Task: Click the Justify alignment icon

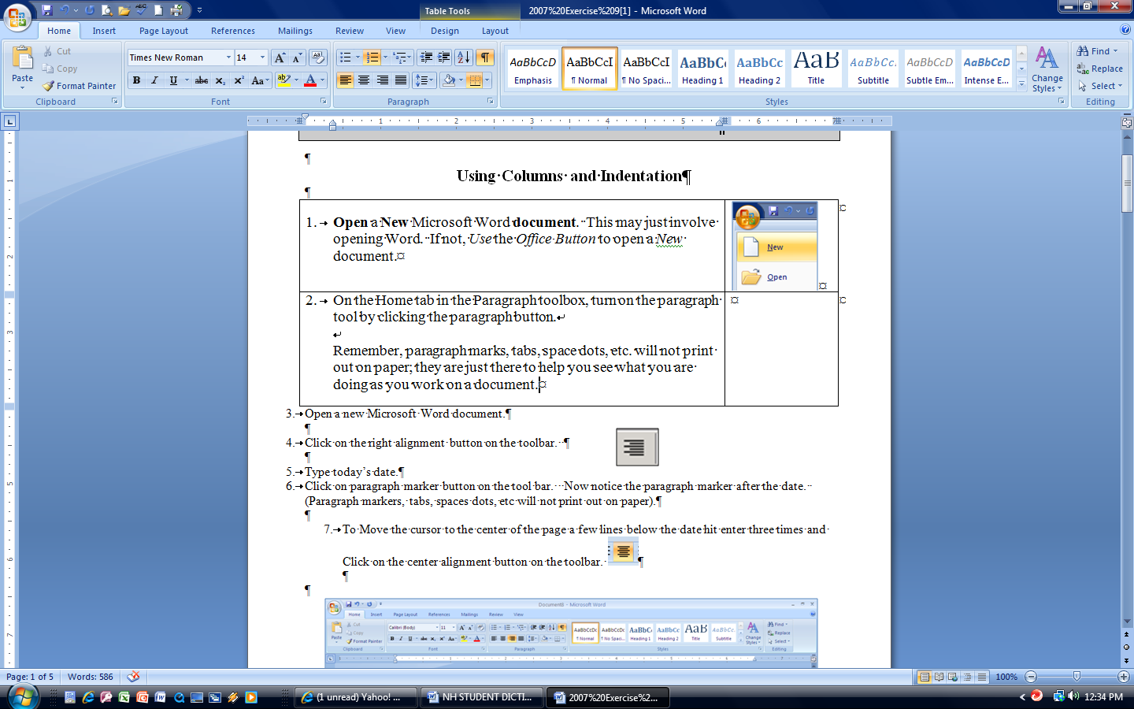Action: tap(400, 80)
